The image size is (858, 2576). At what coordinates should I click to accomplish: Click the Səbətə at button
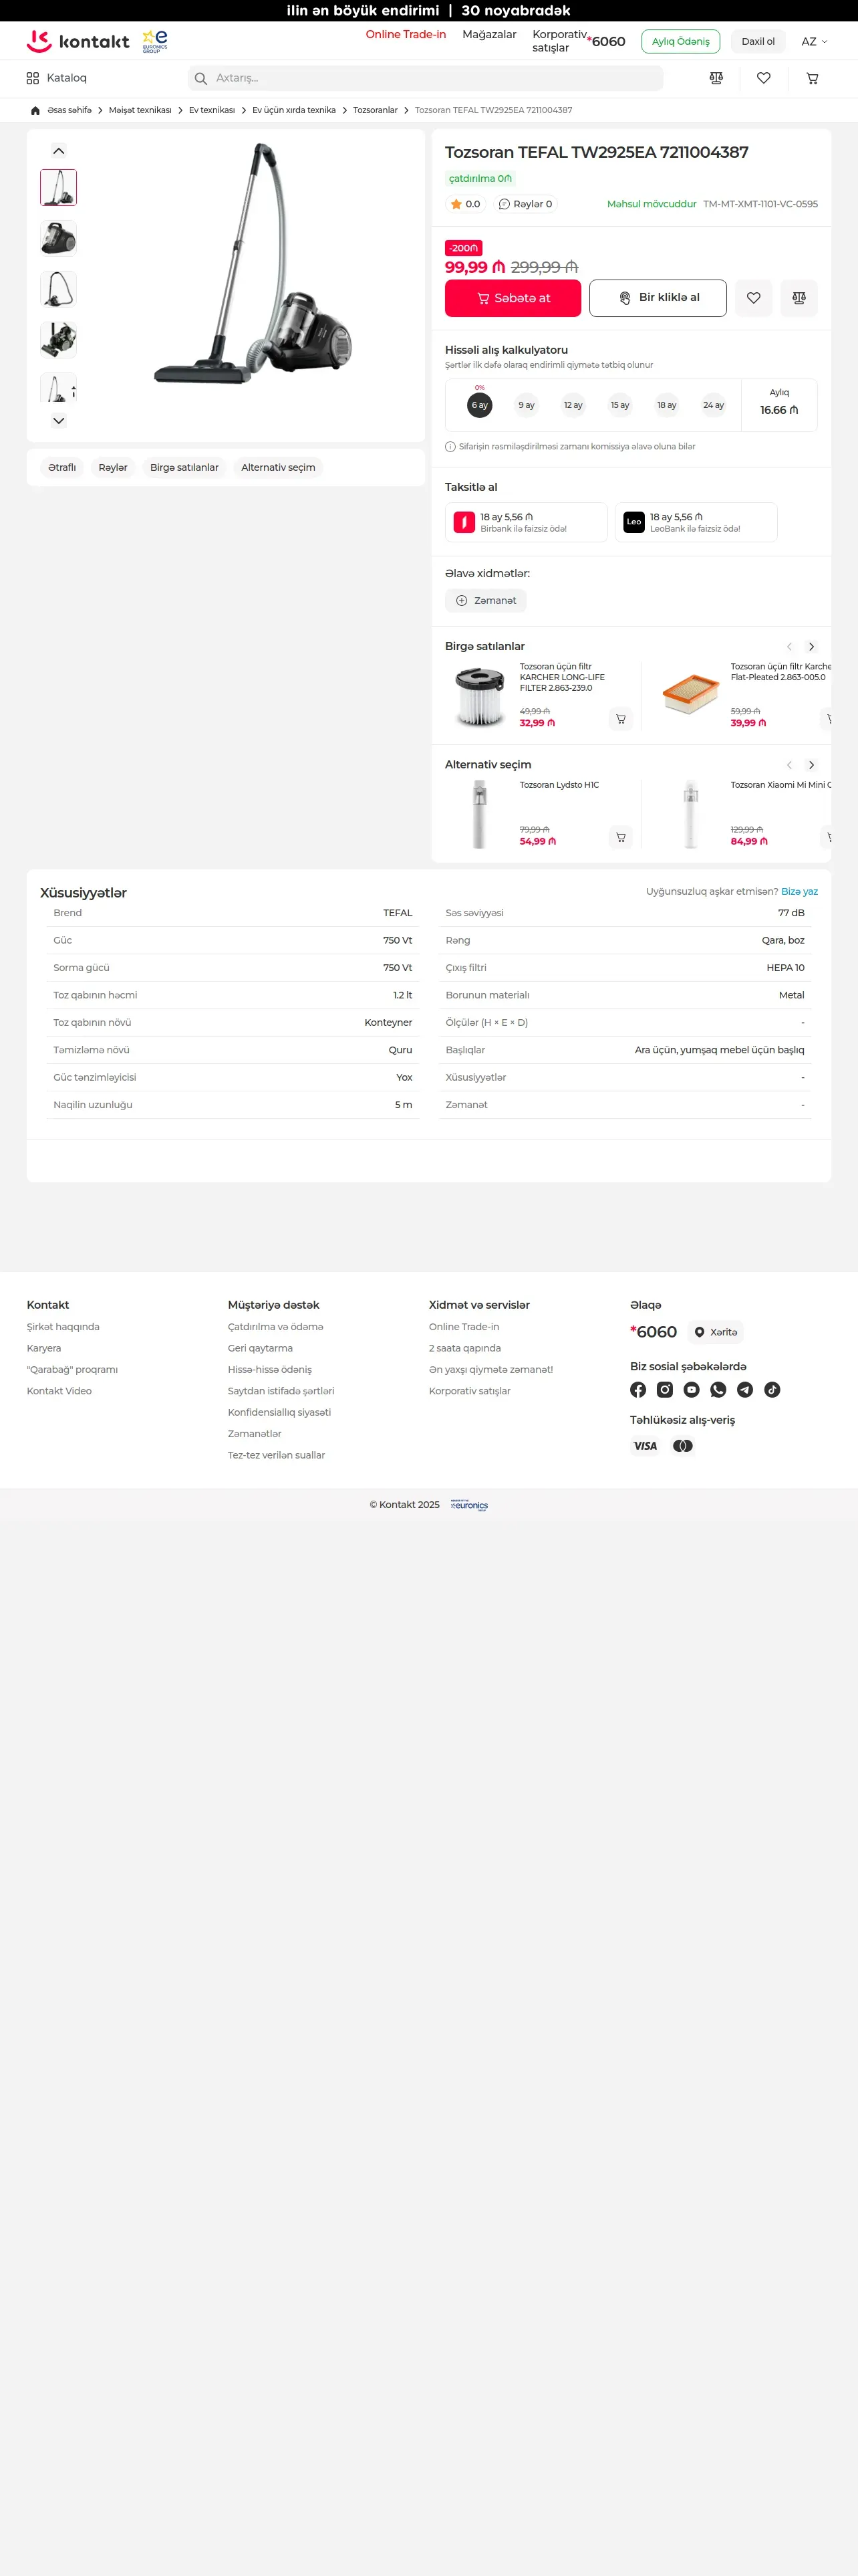513,298
